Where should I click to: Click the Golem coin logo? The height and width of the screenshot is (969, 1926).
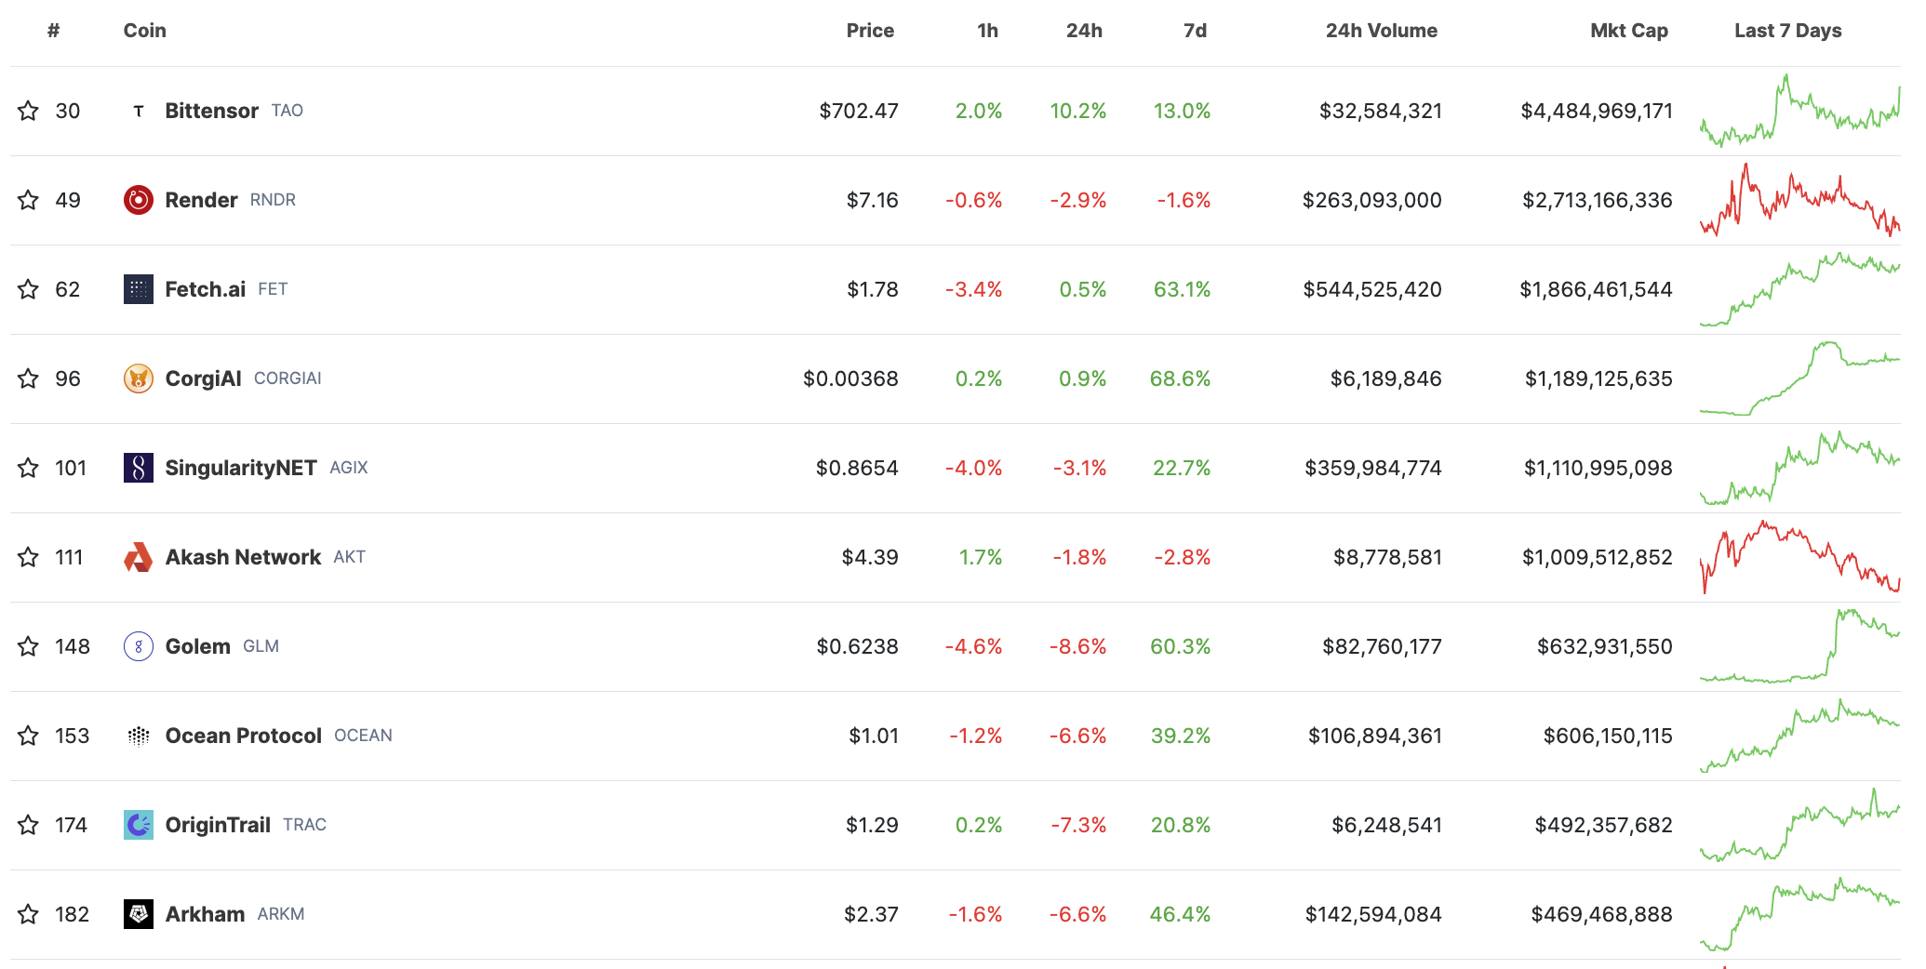[139, 646]
